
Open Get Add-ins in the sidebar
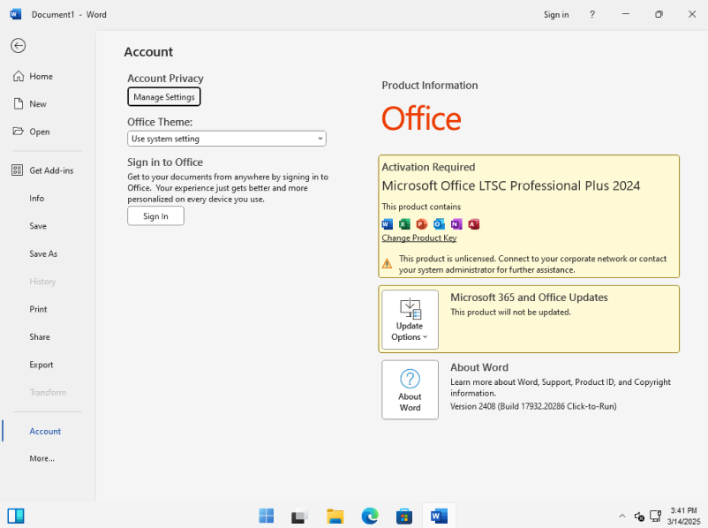click(x=51, y=170)
